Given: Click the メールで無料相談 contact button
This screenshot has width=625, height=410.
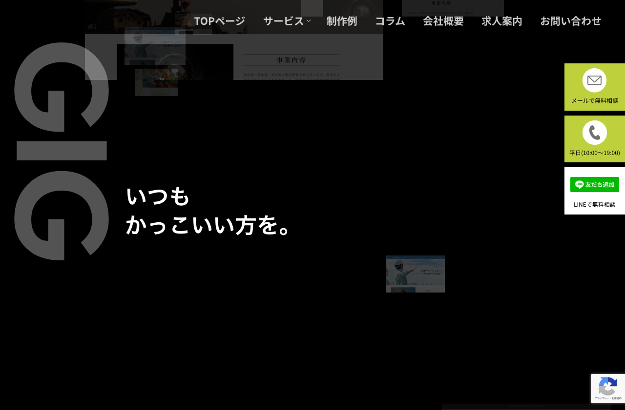Looking at the screenshot, I should (x=594, y=87).
